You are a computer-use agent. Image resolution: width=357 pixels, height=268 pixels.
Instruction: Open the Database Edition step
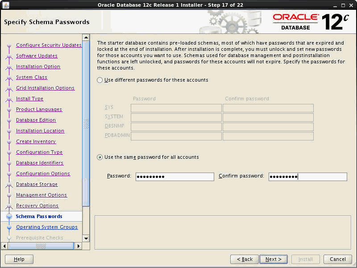coord(36,120)
